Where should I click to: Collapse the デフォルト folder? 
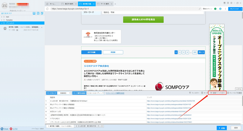[2, 23]
